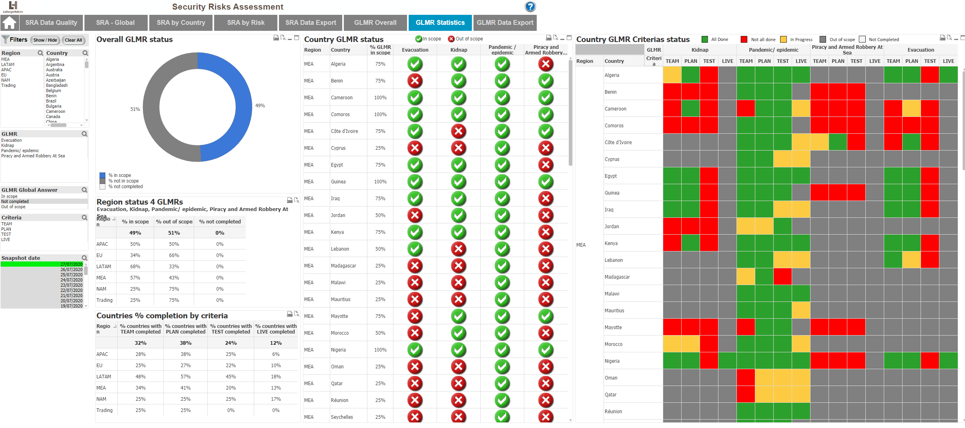Switch to the GLMR Overall tab
The height and width of the screenshot is (428, 965).
[375, 23]
